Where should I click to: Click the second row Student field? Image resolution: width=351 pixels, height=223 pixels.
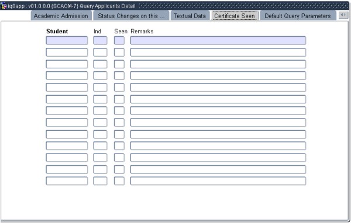[67, 53]
